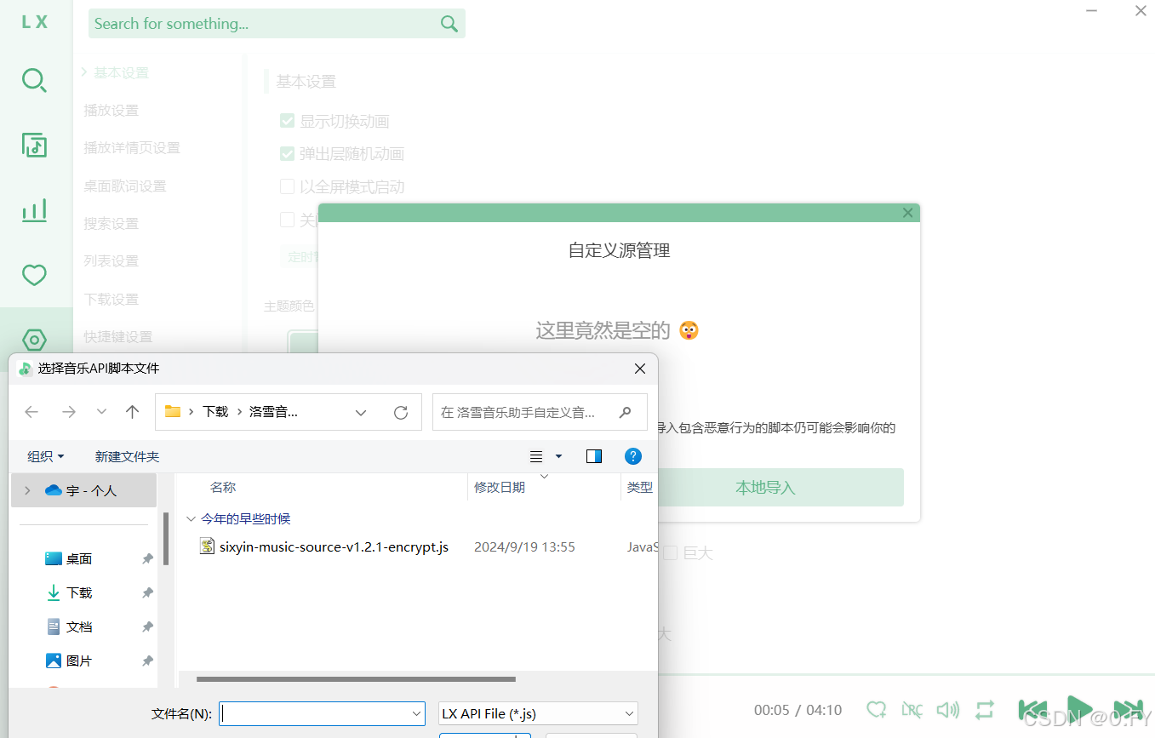Like the current song with player heart icon
This screenshot has width=1155, height=738.
pos(876,709)
